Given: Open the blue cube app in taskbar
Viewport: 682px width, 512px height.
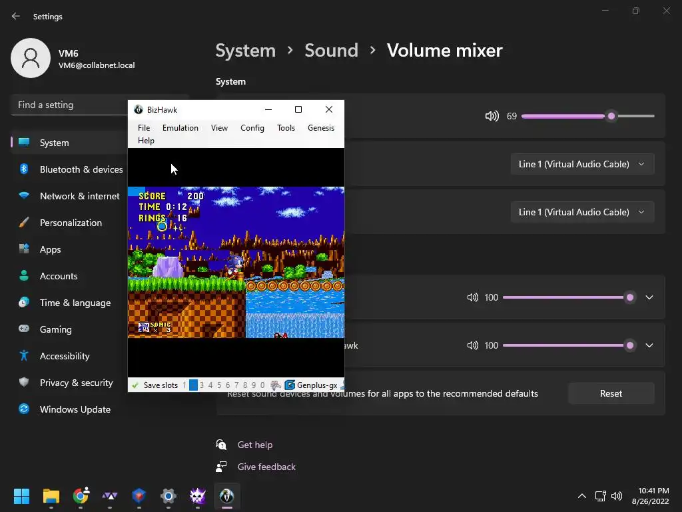Looking at the screenshot, I should tap(139, 496).
